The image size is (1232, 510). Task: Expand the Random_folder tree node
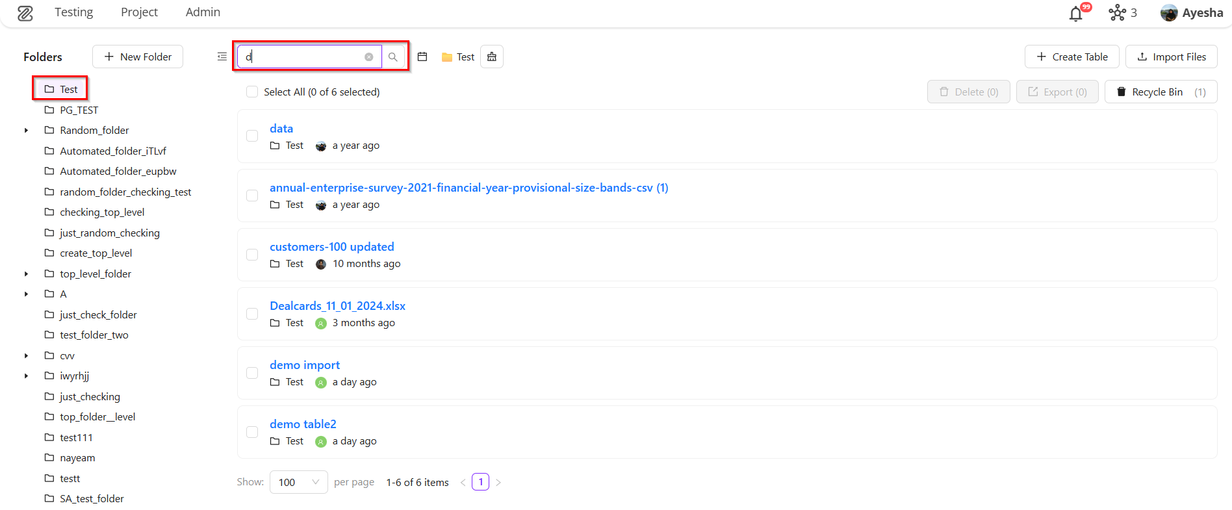pos(26,131)
